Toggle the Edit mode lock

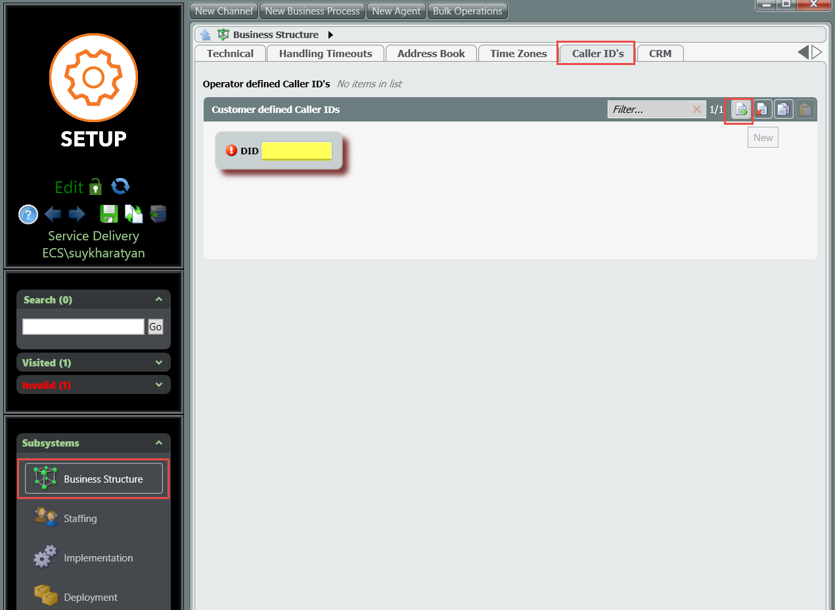(x=96, y=187)
